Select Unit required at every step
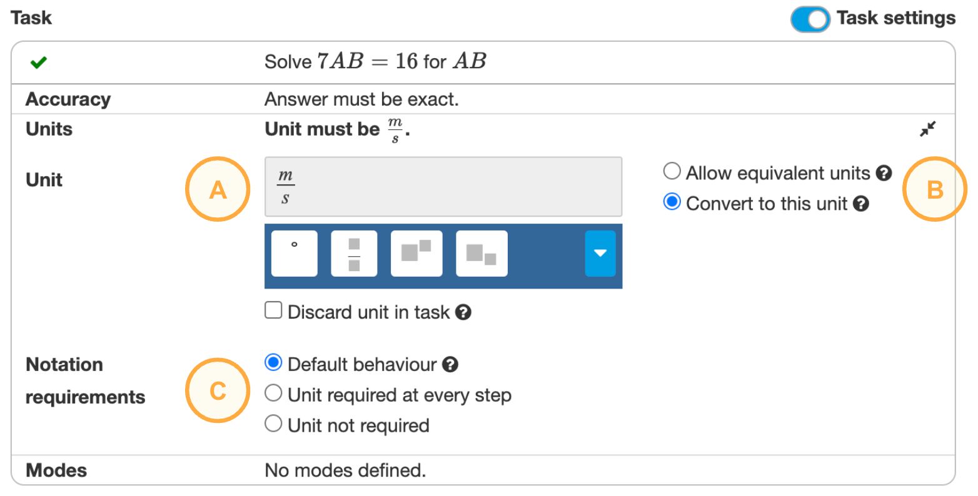Screen dimensions: 978x496 [x=273, y=395]
